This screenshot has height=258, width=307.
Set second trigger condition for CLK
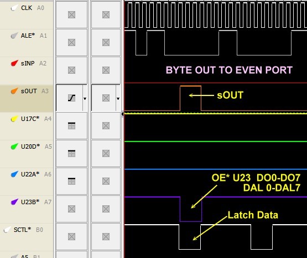click(x=106, y=15)
